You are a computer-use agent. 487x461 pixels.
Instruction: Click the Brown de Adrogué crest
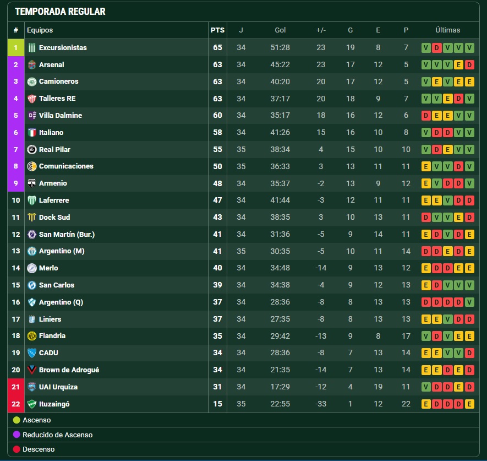click(32, 370)
